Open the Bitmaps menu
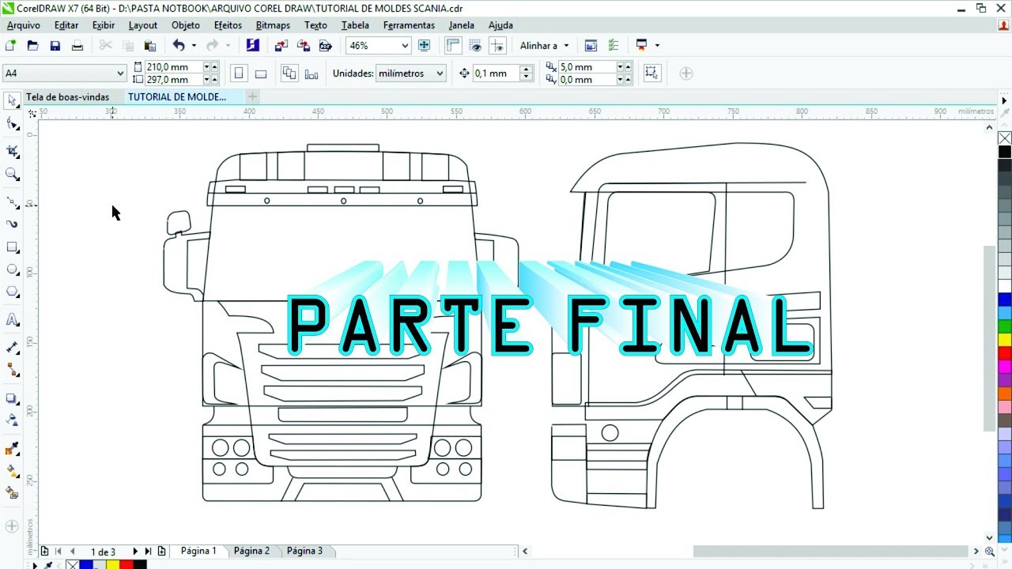 pos(273,25)
